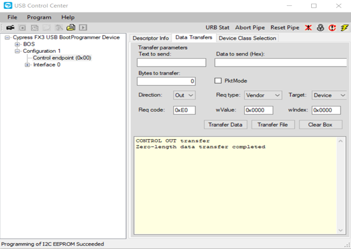This screenshot has height=249, width=351.
Task: Click the Req code input field
Action: (x=184, y=110)
